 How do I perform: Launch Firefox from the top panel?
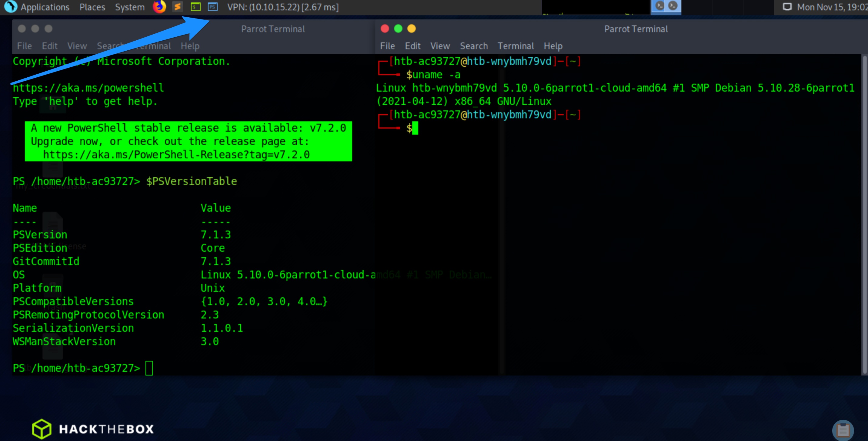159,7
